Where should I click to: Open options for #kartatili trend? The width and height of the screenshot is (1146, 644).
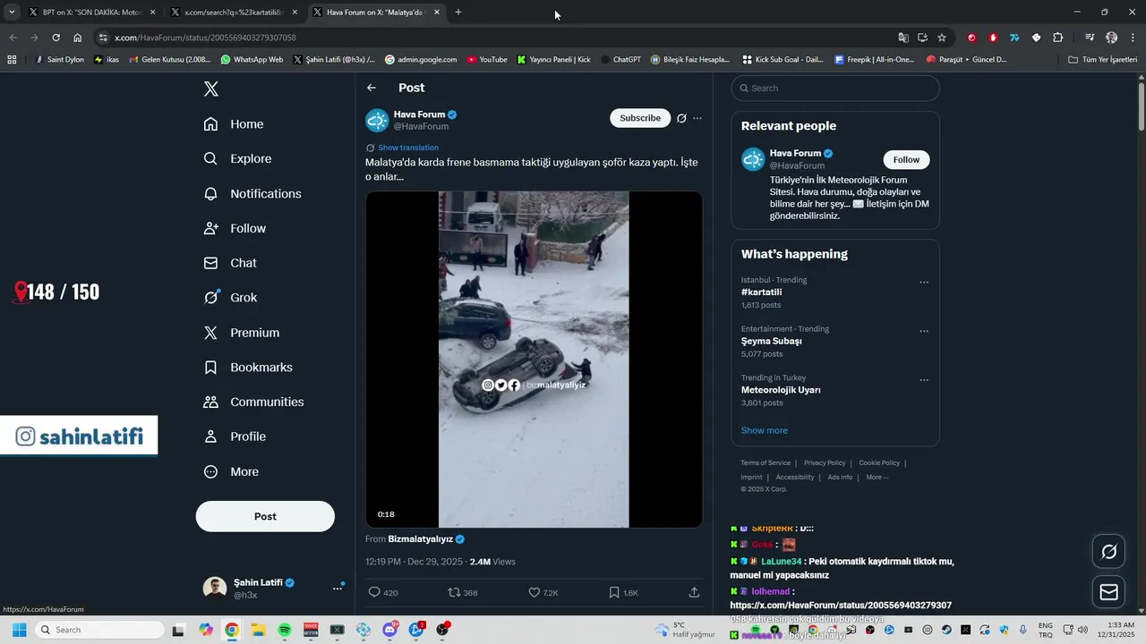tap(924, 283)
